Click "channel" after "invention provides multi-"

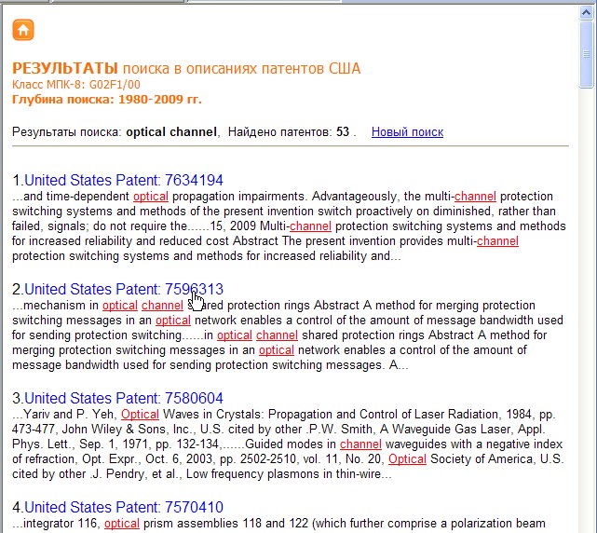(497, 241)
